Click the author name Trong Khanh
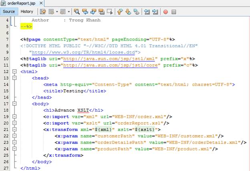The height and width of the screenshot is (171, 250). 85,20
